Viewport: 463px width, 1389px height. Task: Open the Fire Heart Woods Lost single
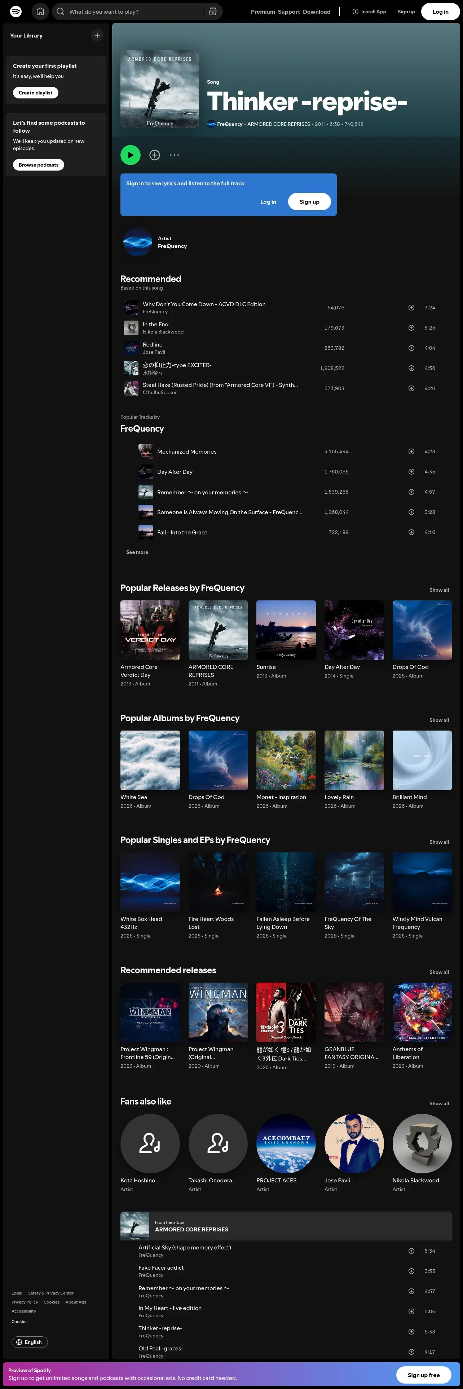[218, 896]
